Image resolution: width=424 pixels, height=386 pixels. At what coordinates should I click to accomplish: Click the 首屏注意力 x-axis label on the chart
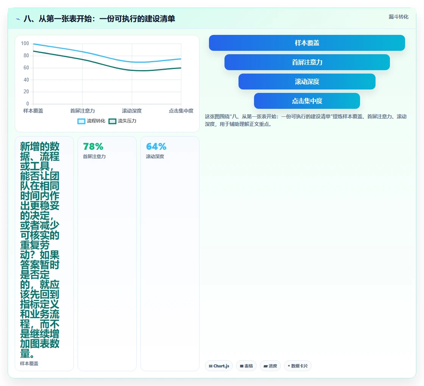pyautogui.click(x=83, y=111)
